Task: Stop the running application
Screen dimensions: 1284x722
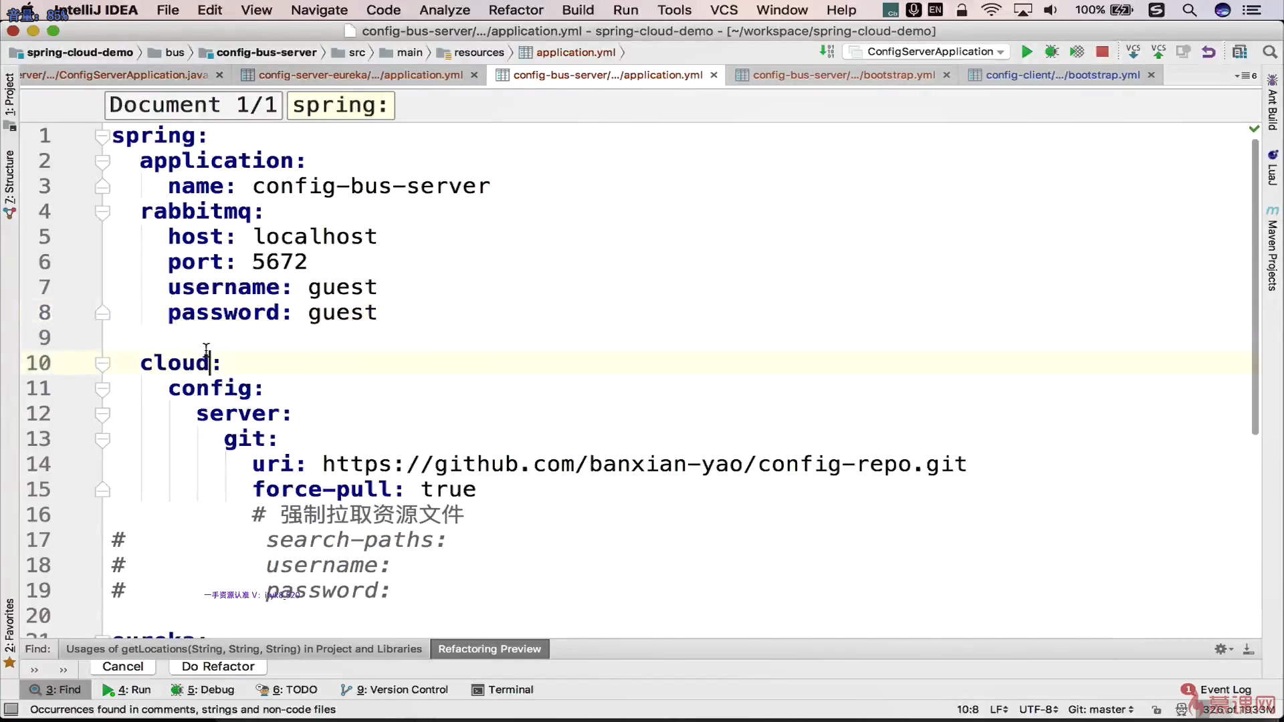Action: click(1103, 51)
